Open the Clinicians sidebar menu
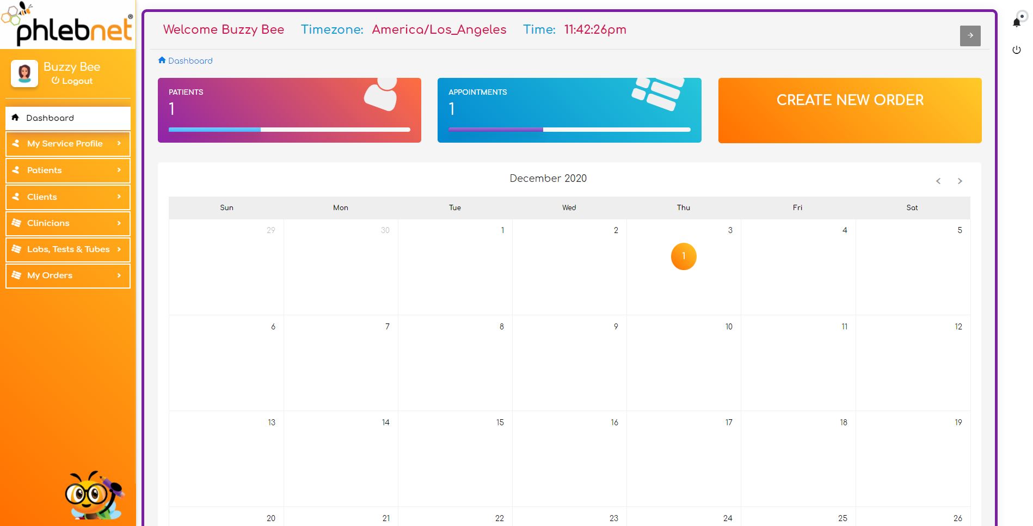 coord(68,223)
